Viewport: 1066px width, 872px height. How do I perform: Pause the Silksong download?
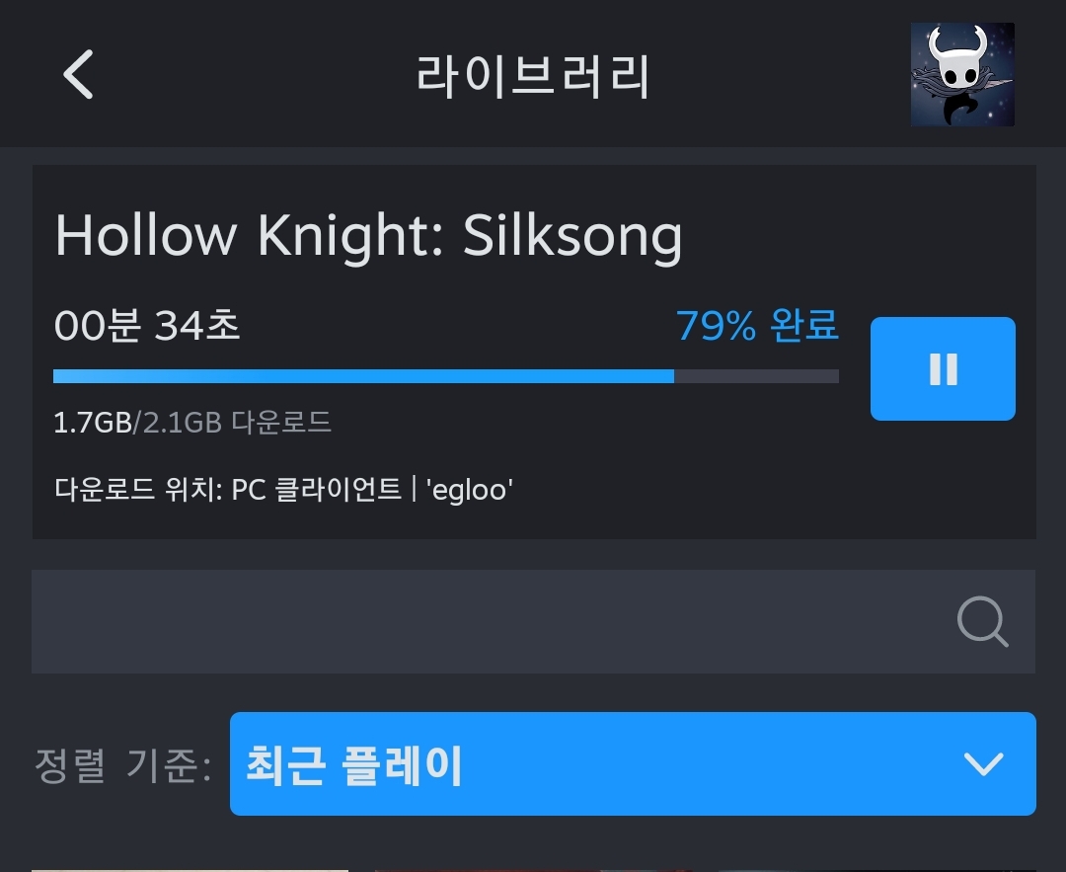(x=943, y=368)
